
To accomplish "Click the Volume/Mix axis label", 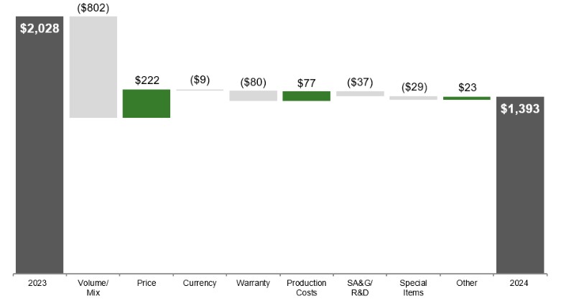I will point(93,287).
